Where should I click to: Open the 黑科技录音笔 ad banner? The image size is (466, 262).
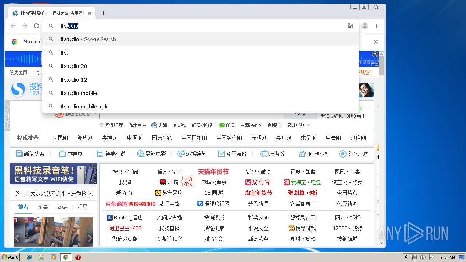pyautogui.click(x=54, y=174)
